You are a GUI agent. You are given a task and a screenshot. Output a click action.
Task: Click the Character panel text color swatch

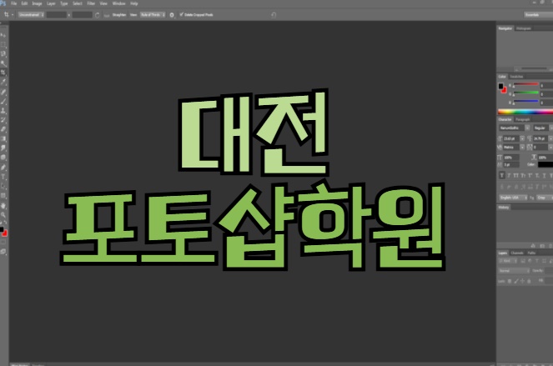(545, 165)
